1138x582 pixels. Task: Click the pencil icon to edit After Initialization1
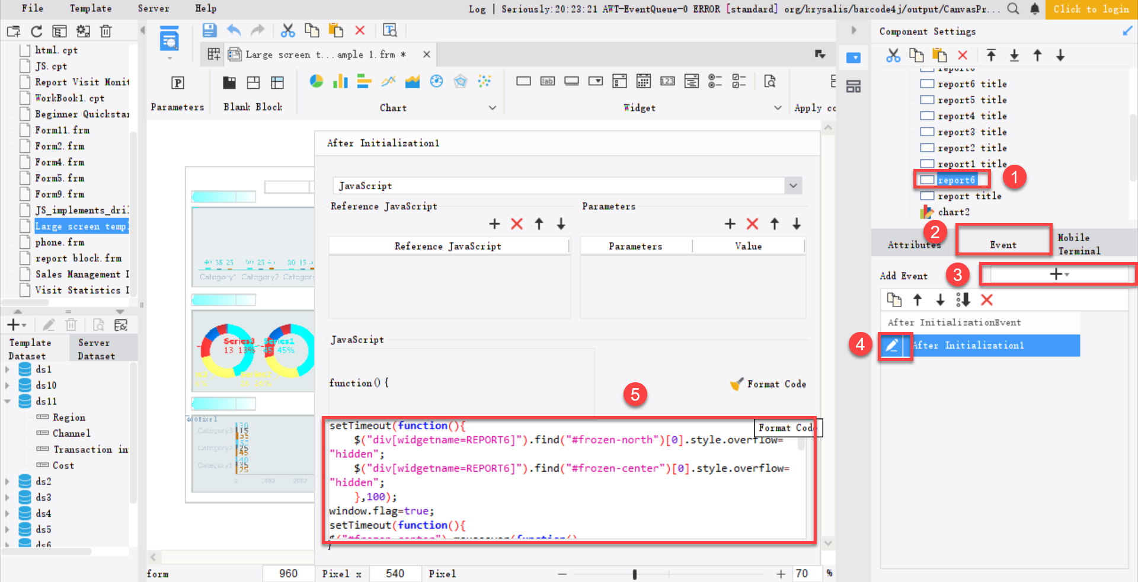(x=895, y=346)
